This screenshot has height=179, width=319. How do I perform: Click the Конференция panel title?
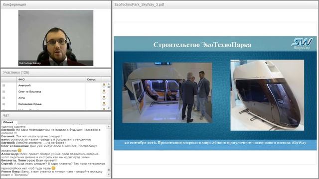coord(14,4)
